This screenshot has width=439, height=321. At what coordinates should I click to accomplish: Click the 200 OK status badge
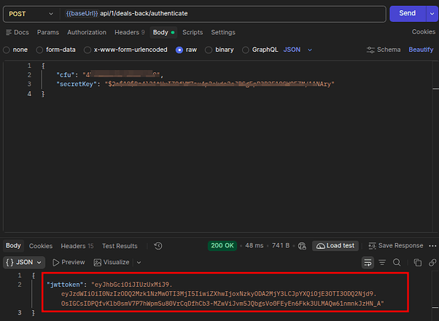point(222,246)
